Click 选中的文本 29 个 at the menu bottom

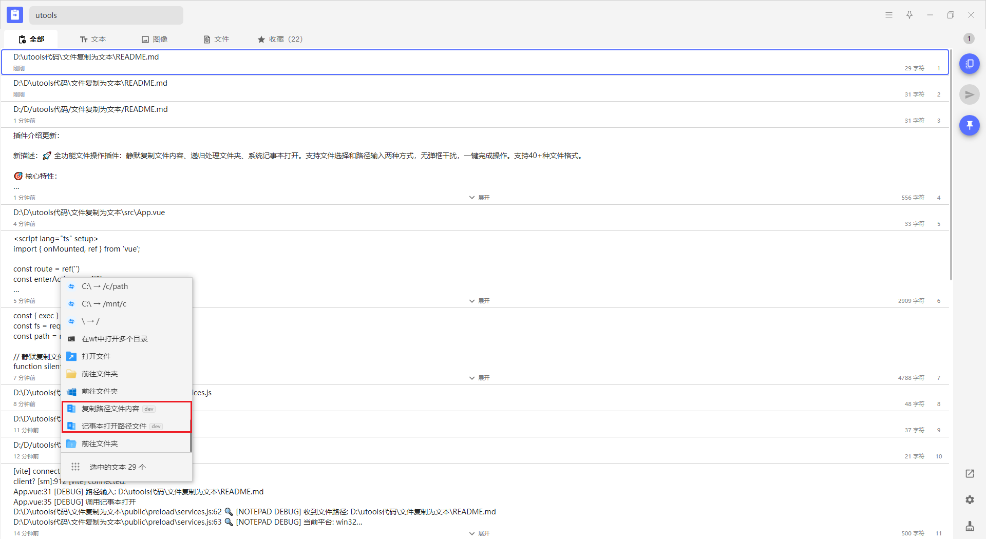[118, 467]
